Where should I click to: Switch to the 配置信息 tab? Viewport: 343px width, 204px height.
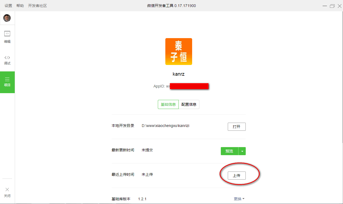click(x=189, y=104)
